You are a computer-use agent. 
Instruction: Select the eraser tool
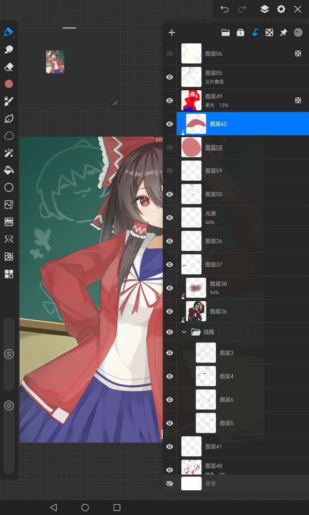[x=9, y=67]
